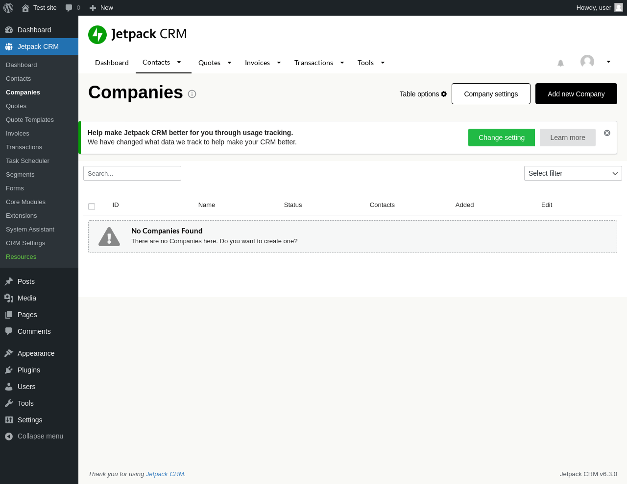Dismiss the usage tracking notice
The image size is (627, 484).
[607, 133]
